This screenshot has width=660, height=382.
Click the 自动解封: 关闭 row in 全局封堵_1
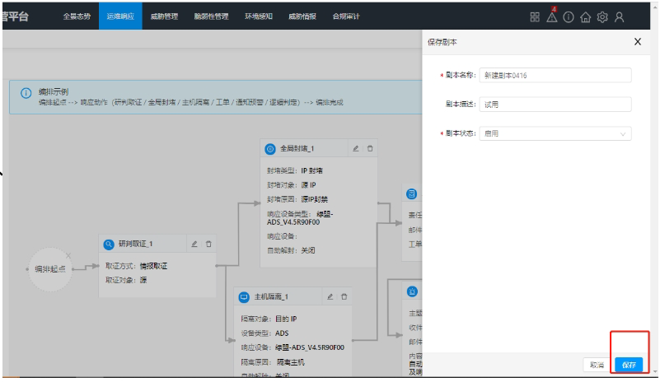291,250
